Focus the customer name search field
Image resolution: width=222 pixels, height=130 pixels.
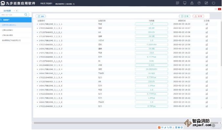(x=13, y=15)
